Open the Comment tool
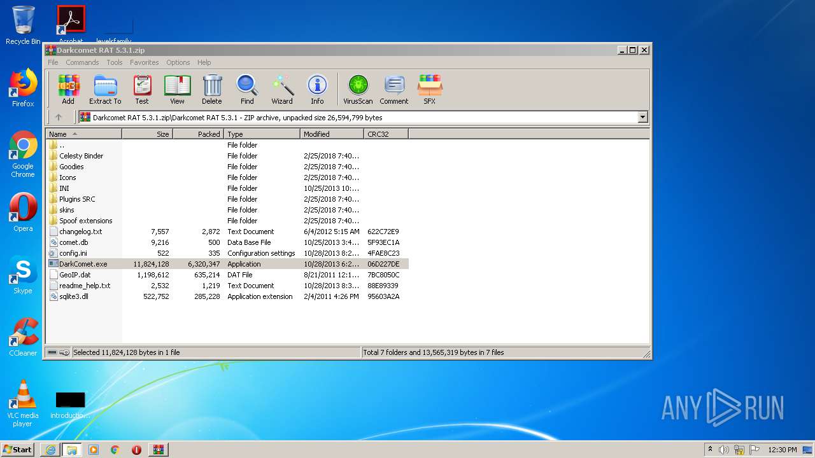This screenshot has height=458, width=815. (x=394, y=90)
